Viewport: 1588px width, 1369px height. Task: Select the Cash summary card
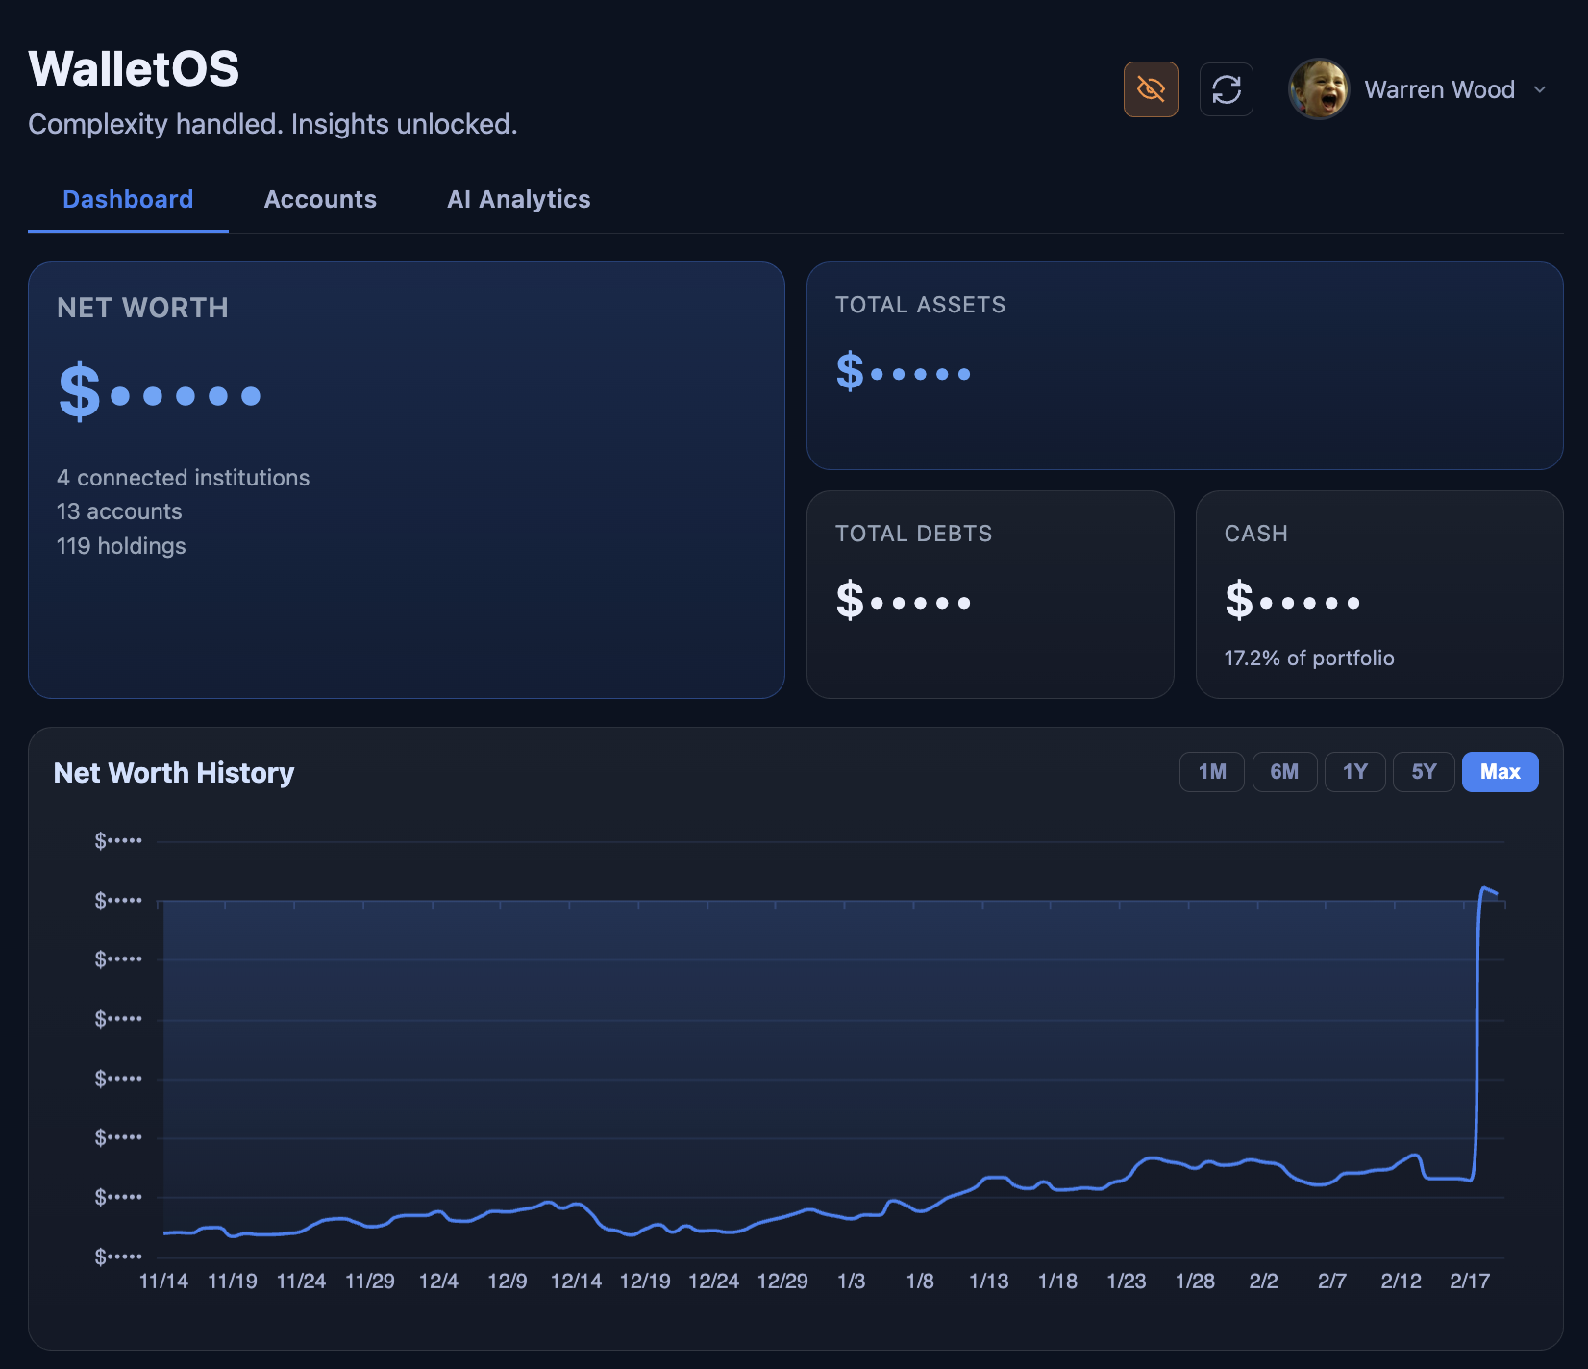1377,594
